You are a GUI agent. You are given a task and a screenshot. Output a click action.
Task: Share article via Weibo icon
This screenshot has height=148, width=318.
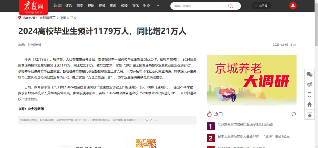pos(309,84)
